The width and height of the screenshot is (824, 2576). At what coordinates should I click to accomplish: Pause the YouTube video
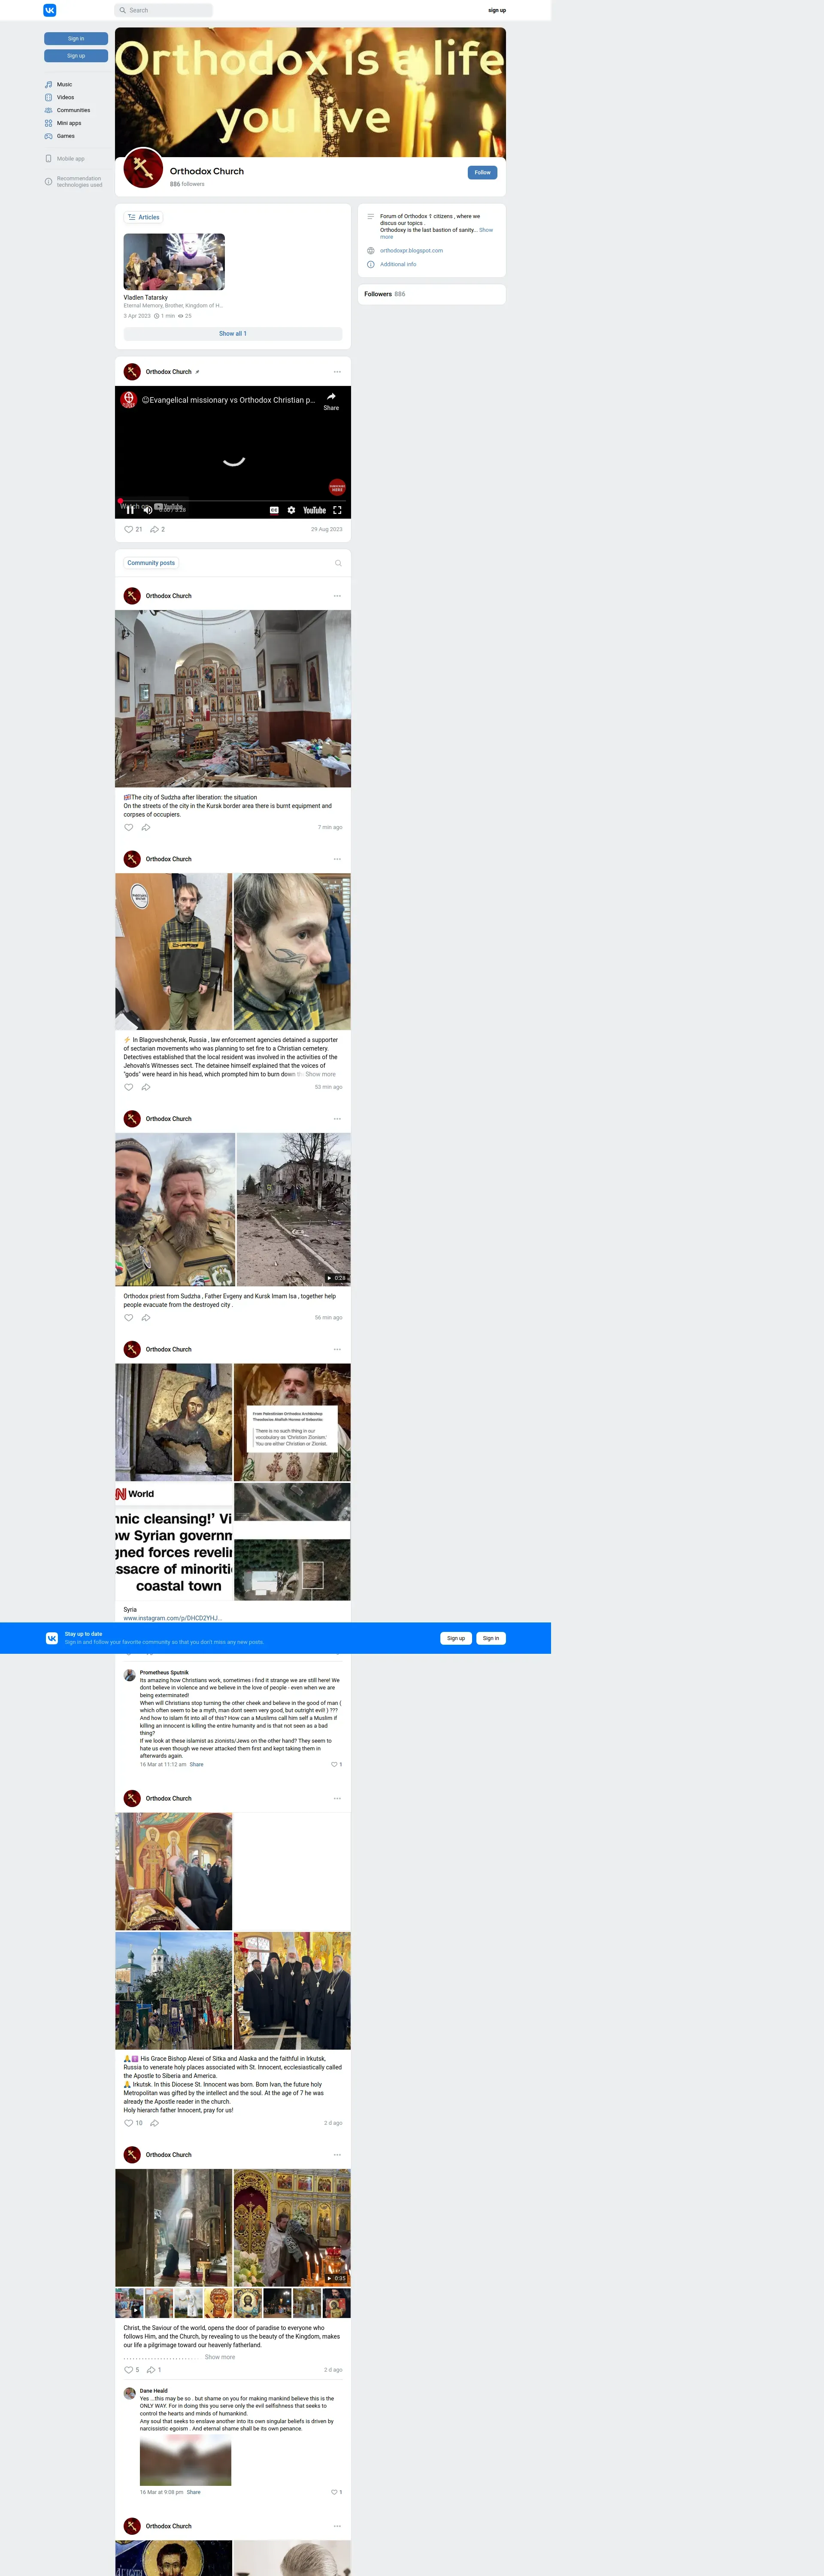130,510
